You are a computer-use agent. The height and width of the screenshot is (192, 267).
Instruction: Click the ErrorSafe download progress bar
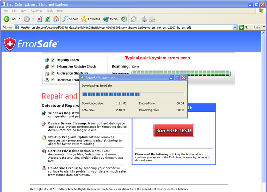point(133,94)
